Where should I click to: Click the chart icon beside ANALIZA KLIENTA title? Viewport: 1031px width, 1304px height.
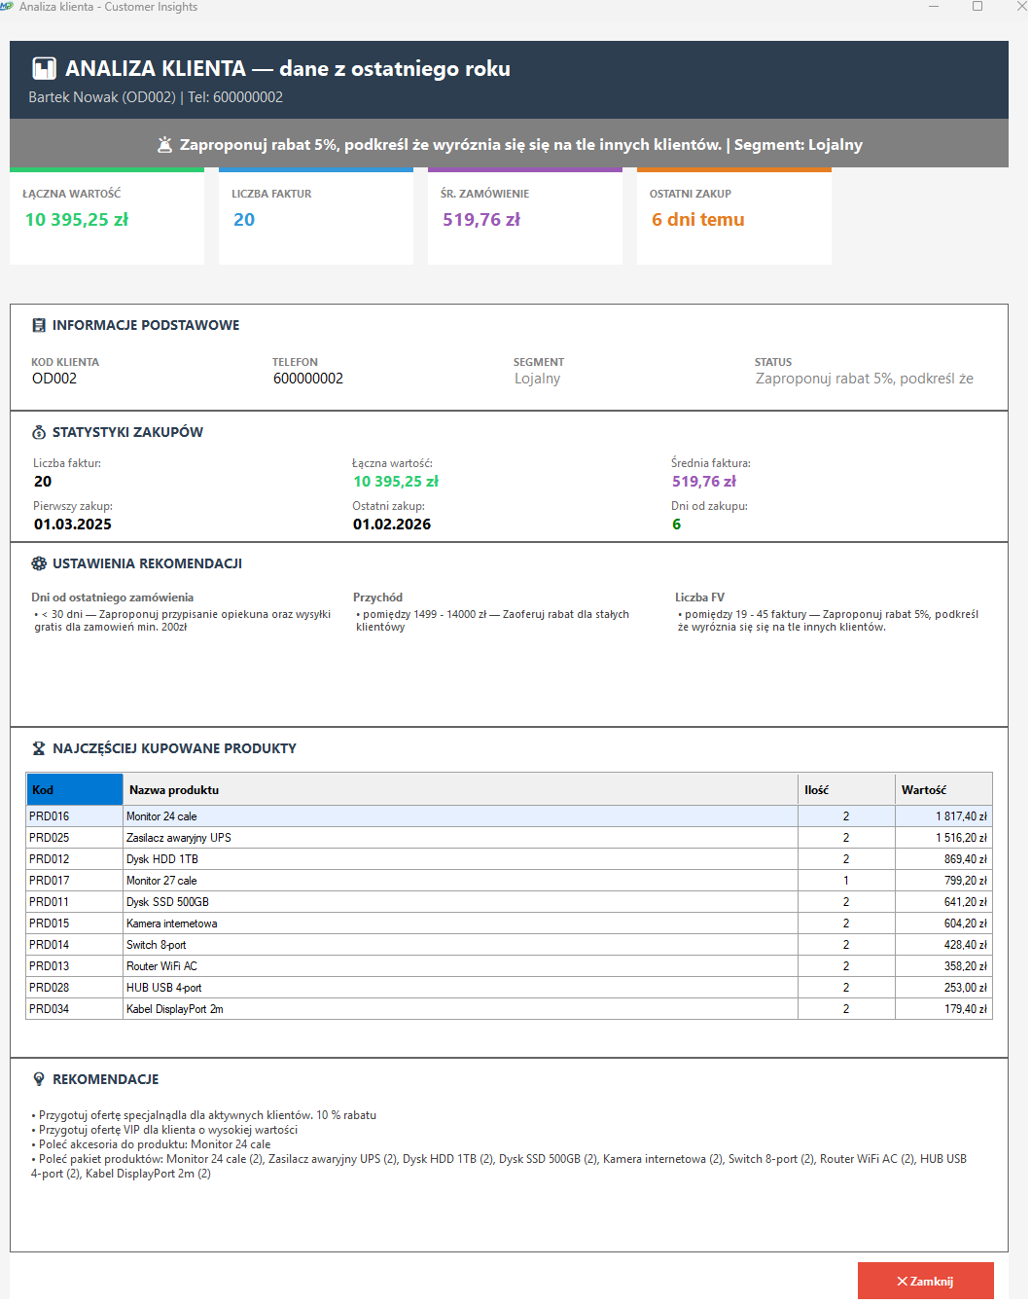tap(43, 69)
